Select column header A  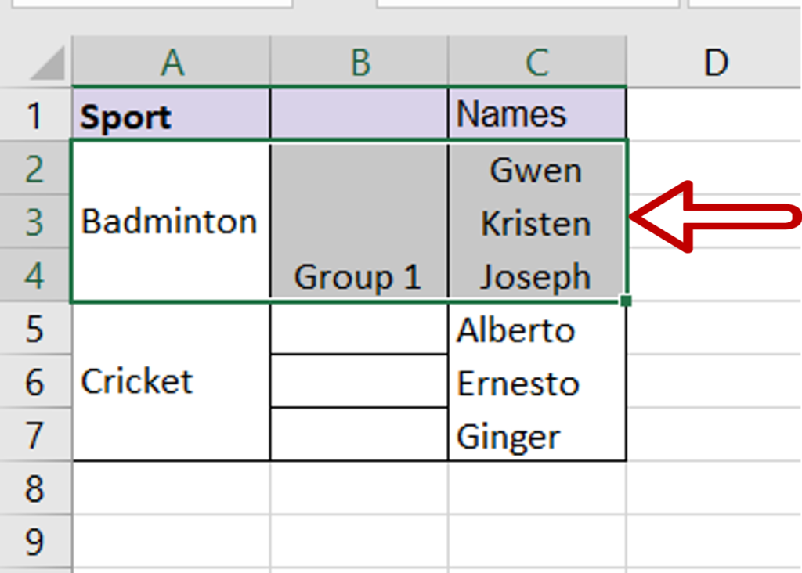[170, 61]
